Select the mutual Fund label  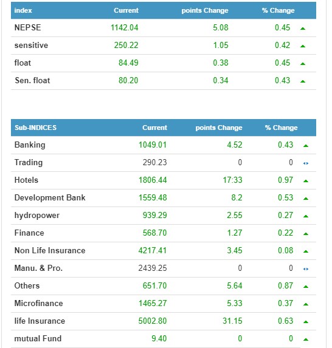point(38,338)
